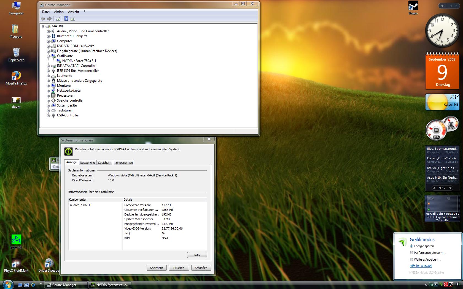
Task: Expand the Netzwerkadapter node
Action: (x=48, y=91)
